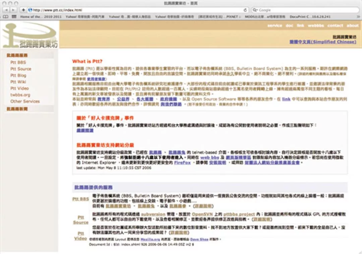The image size is (362, 254).
Task: Open the 'service' top navigation item
Action: point(275,26)
